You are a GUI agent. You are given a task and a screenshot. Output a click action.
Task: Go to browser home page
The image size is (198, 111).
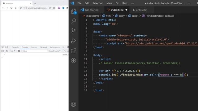coord(15,8)
